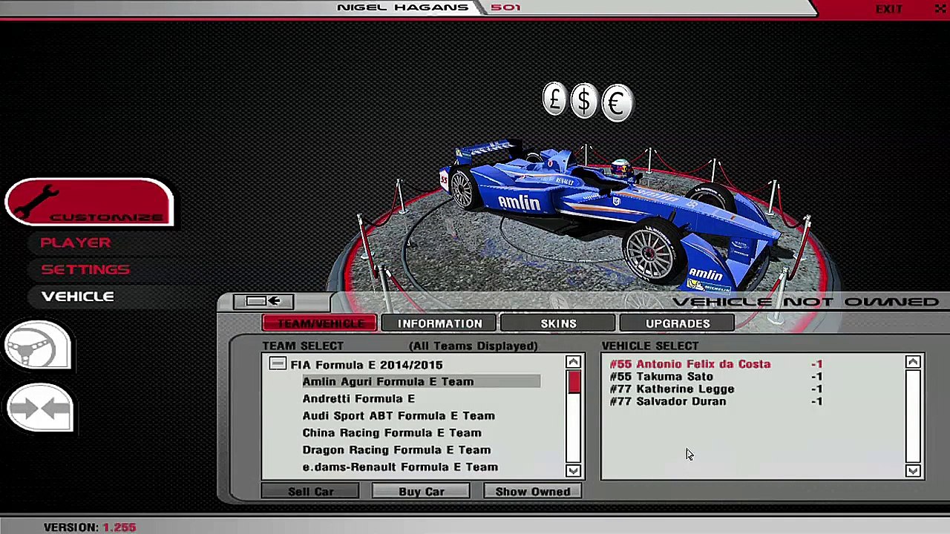
Task: Open the Settings menu
Action: click(85, 269)
